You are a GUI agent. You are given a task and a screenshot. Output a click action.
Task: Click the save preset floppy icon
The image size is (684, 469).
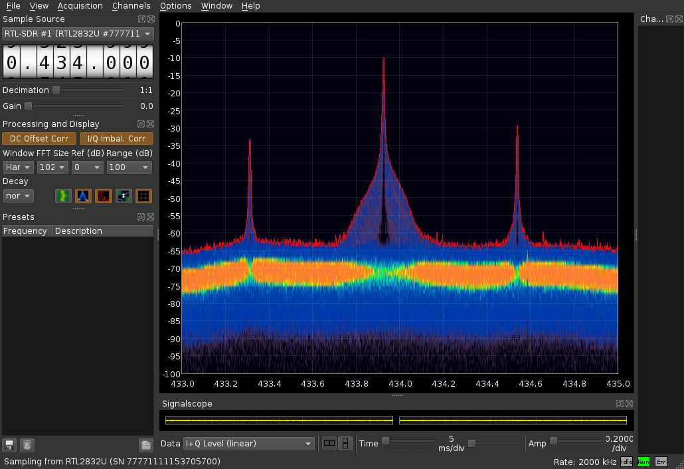(9, 445)
